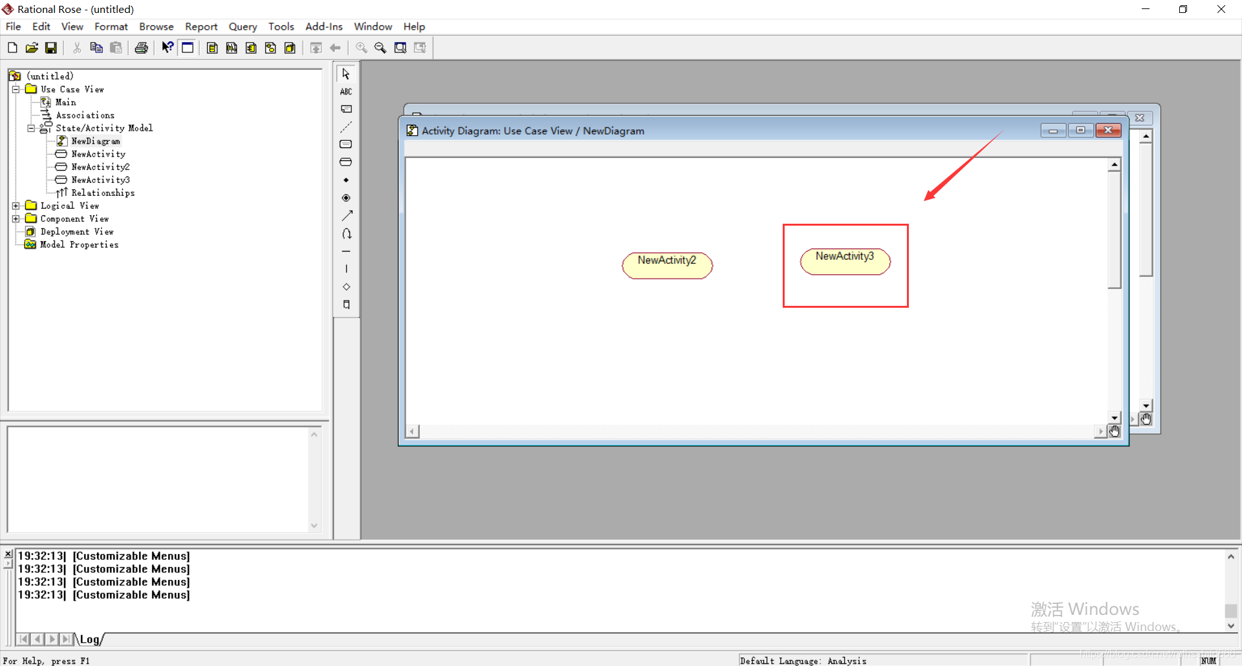Screen dimensions: 1242x666
Task: Click the Zoom Out magnifier icon
Action: [380, 48]
